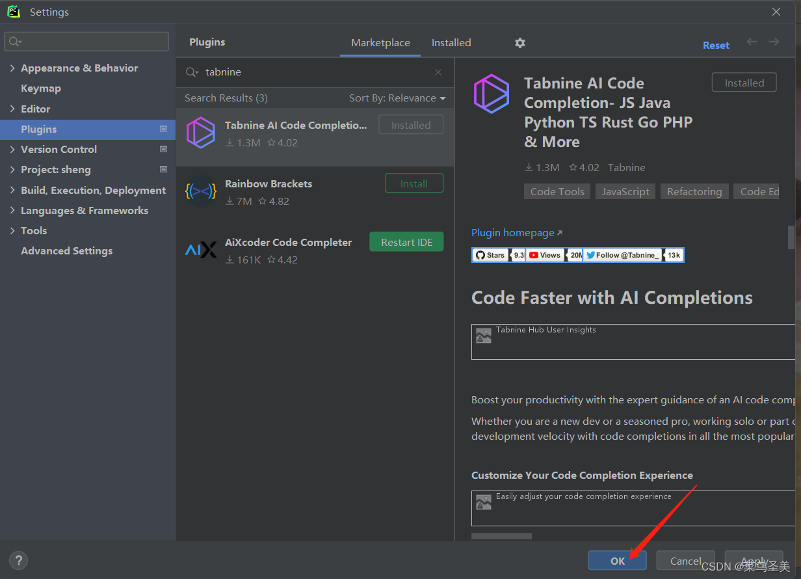Expand the Tools settings group
The image size is (801, 579).
12,231
